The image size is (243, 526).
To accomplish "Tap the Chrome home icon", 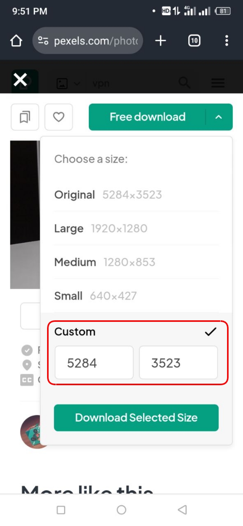I will [16, 41].
